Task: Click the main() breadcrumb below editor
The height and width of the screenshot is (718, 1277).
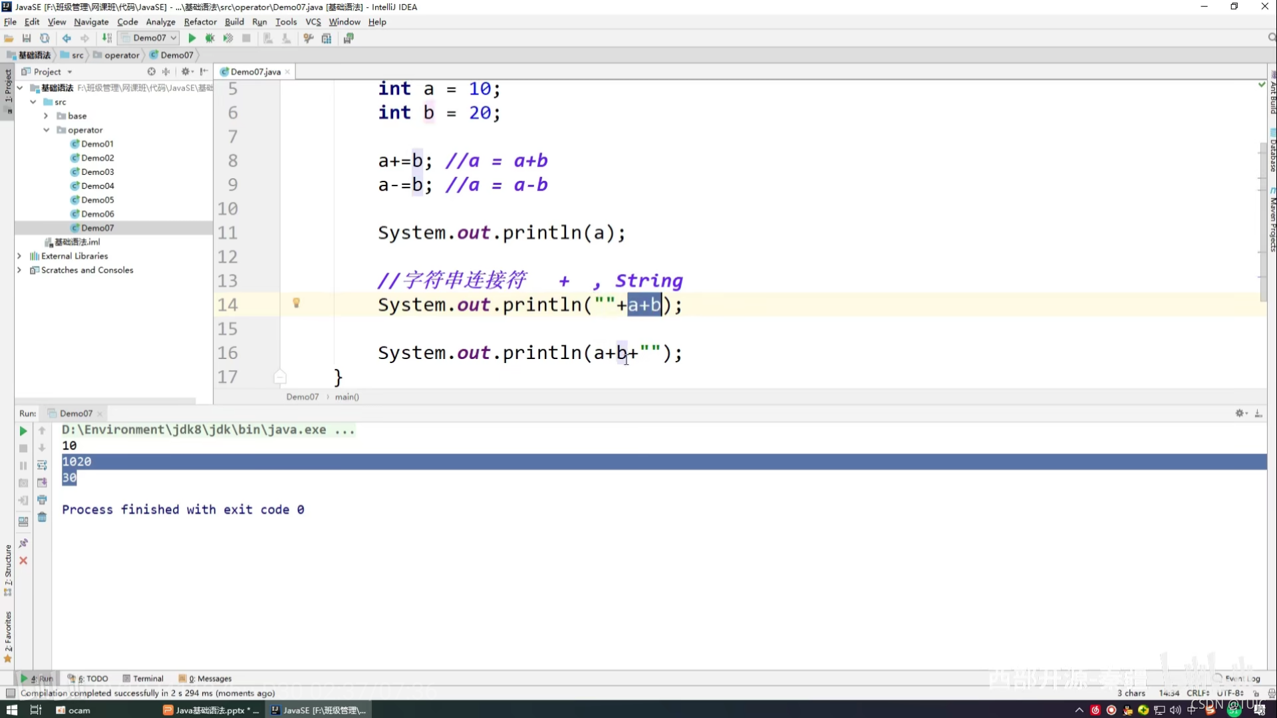Action: tap(347, 397)
